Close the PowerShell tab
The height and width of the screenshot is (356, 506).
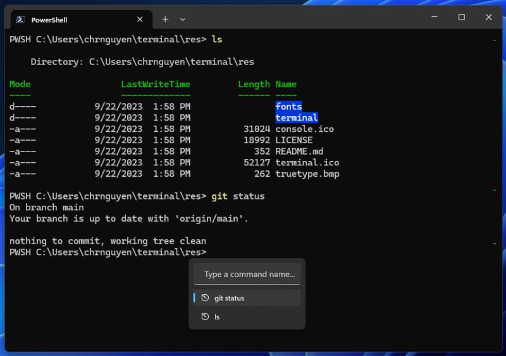pyautogui.click(x=140, y=20)
